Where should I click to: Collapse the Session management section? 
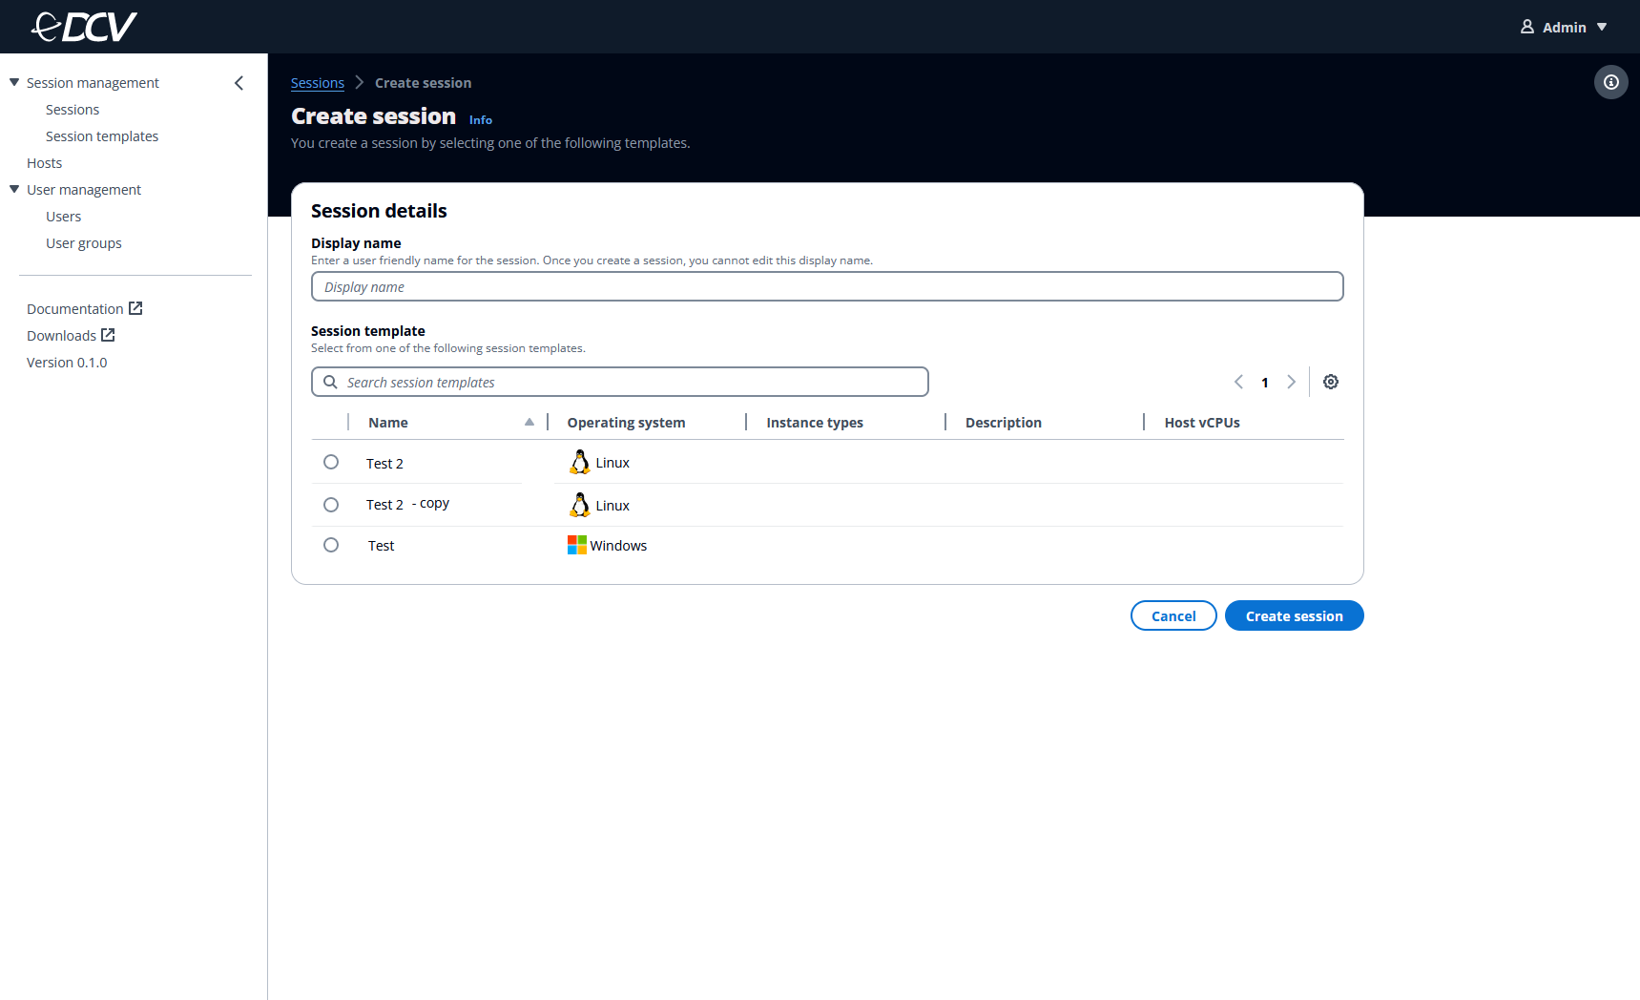point(13,82)
